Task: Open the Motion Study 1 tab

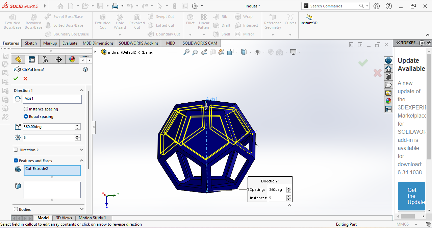Action: pos(93,218)
